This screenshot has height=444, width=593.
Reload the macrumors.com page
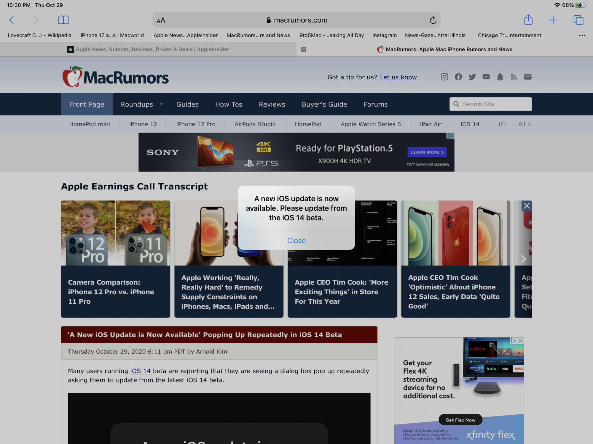433,20
